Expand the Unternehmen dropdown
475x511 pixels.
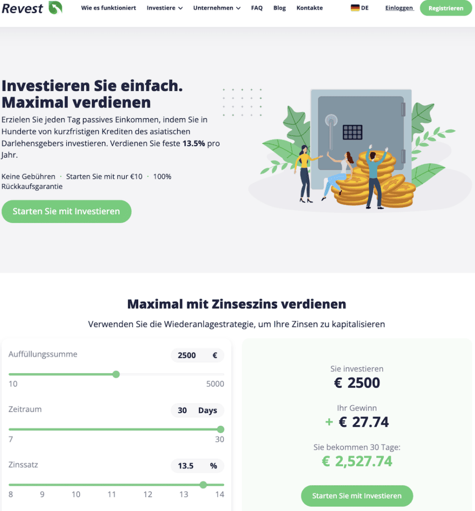[x=217, y=8]
